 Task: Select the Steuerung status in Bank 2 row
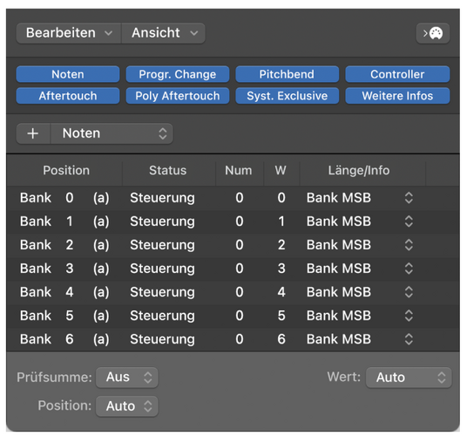[x=162, y=245]
